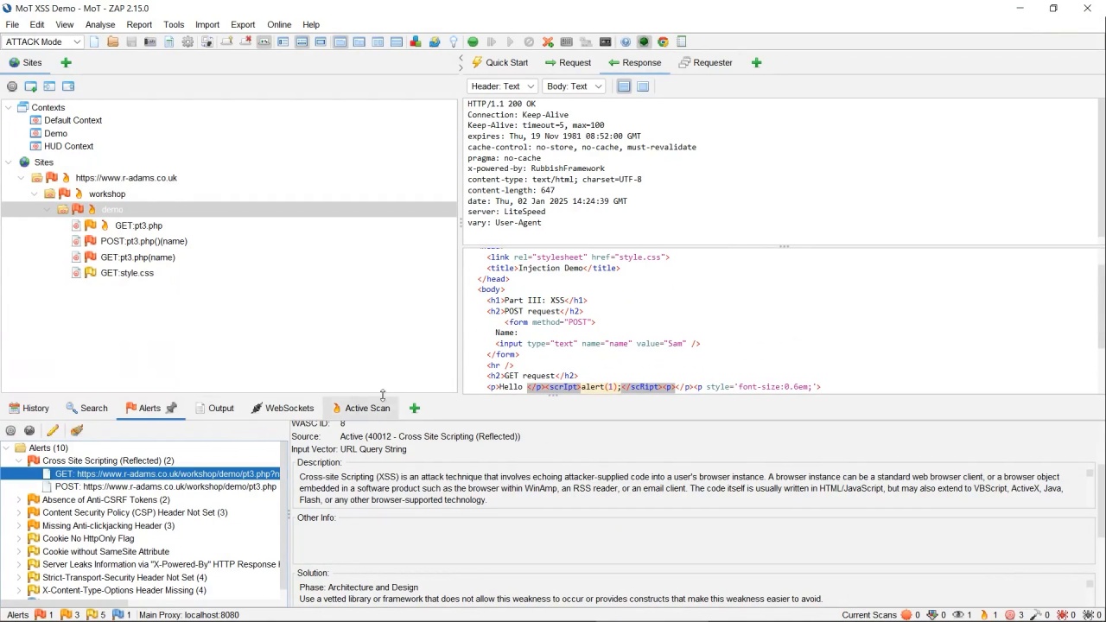The height and width of the screenshot is (622, 1106).
Task: Switch to the Active Scan tab
Action: click(366, 408)
